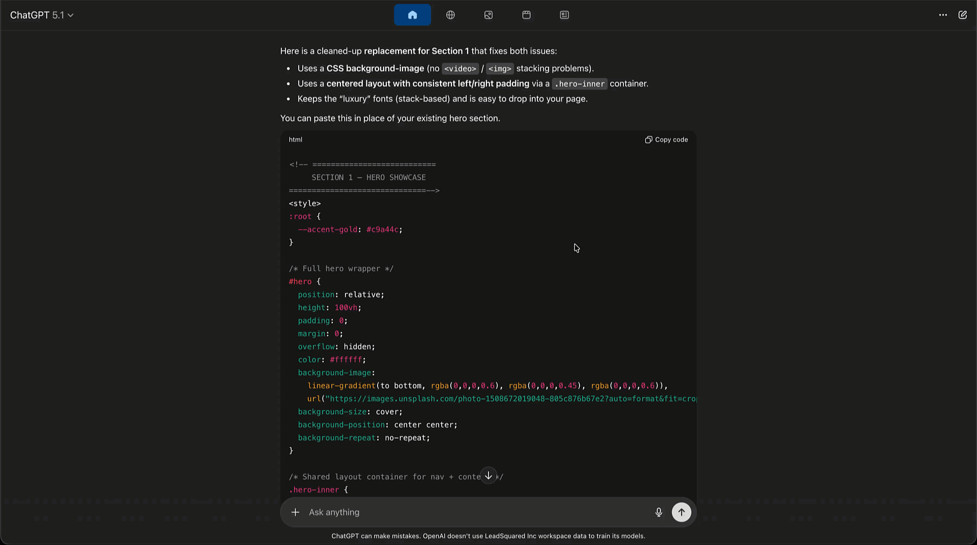Switch to the highlighted Home tab
Viewport: 977px width, 545px height.
point(412,15)
